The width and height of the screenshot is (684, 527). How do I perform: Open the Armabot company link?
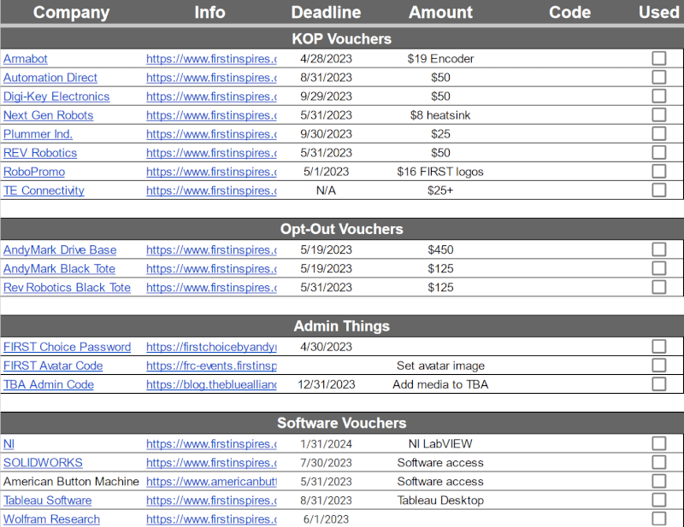point(26,59)
